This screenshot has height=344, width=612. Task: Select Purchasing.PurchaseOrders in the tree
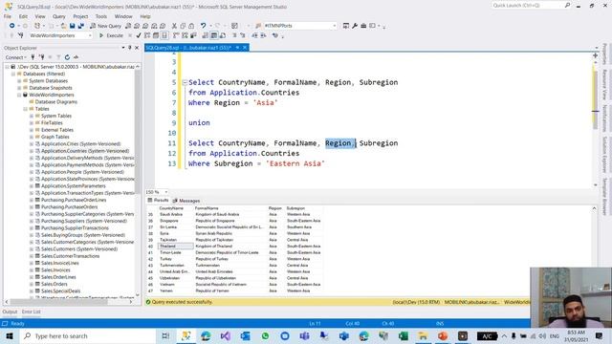click(70, 207)
